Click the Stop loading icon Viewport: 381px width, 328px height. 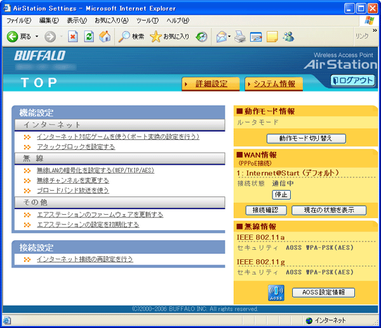click(72, 37)
